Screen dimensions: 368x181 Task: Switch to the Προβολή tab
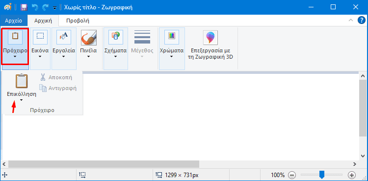[x=78, y=21]
